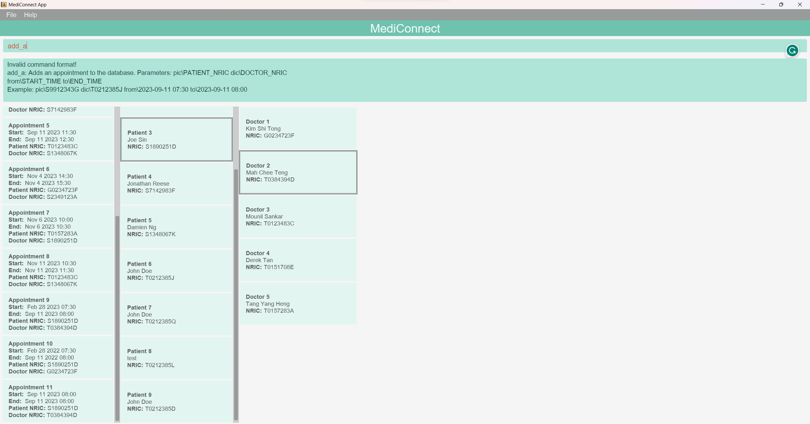
Task: Click the MediConnect app icon in title bar
Action: [x=4, y=4]
